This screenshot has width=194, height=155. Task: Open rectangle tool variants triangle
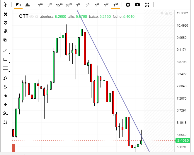(x=9, y=62)
